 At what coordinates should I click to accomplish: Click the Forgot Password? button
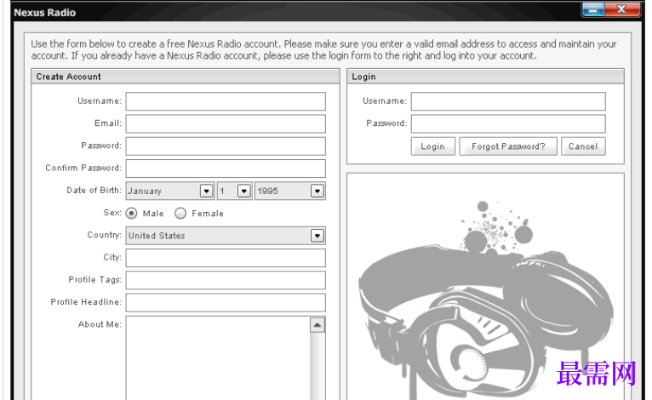(x=508, y=146)
